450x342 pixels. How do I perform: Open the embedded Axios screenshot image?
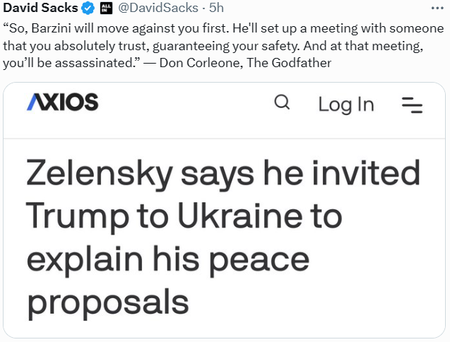click(225, 212)
